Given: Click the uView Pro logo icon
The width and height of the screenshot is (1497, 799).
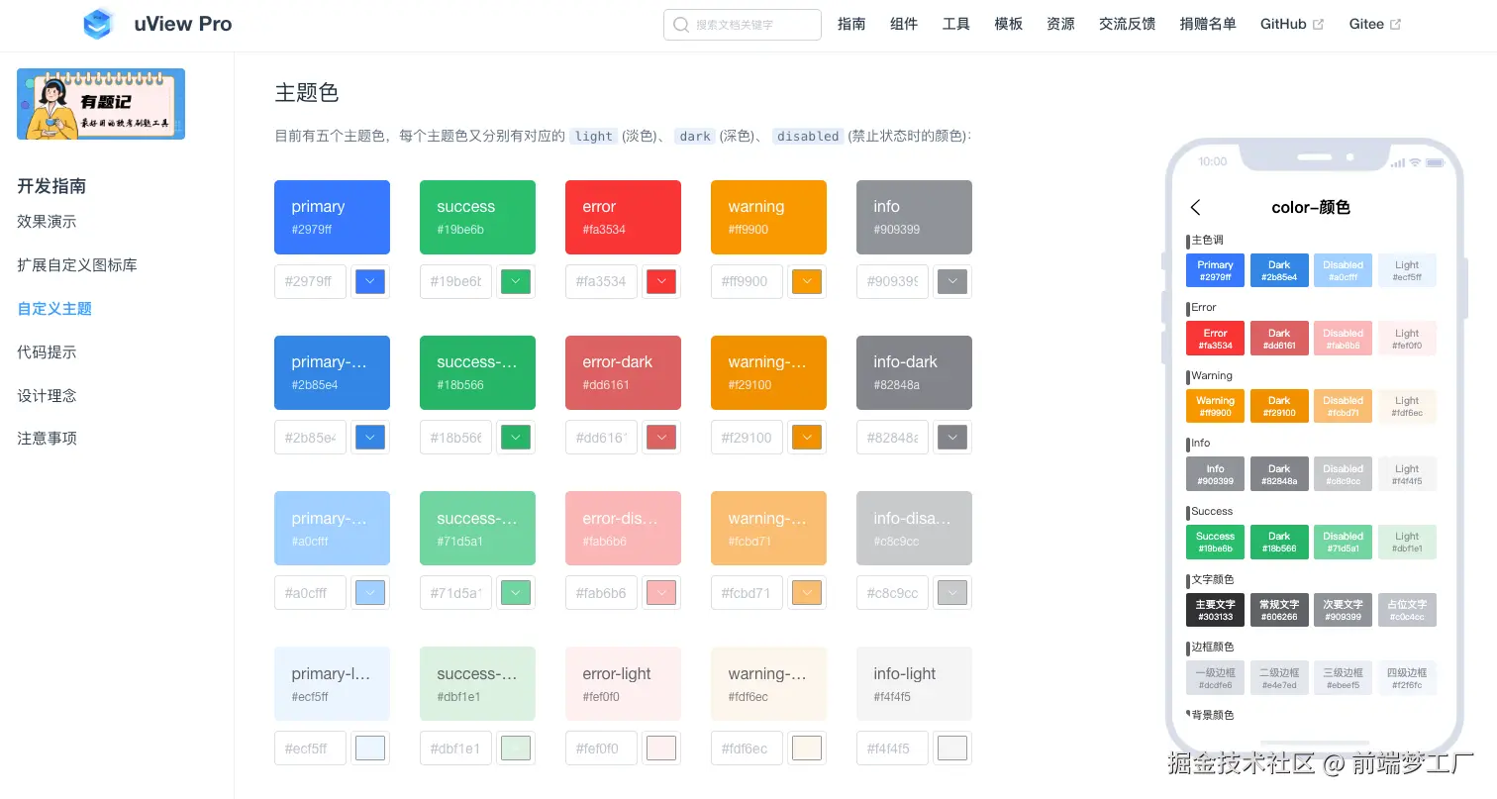Looking at the screenshot, I should (x=99, y=24).
